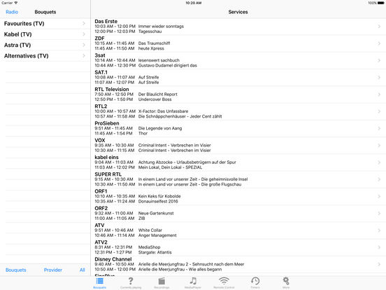Click 'Donauinselfest 2016' program entry

tap(158, 202)
